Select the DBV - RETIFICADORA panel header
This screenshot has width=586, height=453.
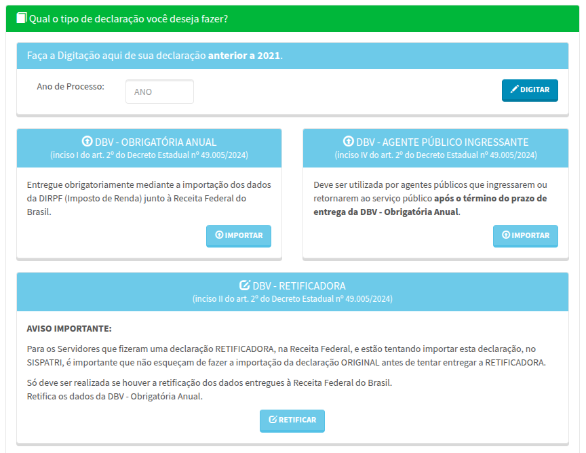[292, 292]
